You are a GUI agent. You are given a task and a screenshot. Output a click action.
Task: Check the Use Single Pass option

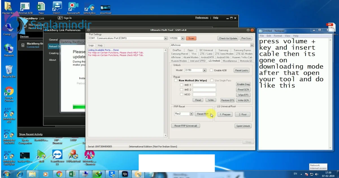tap(212, 81)
